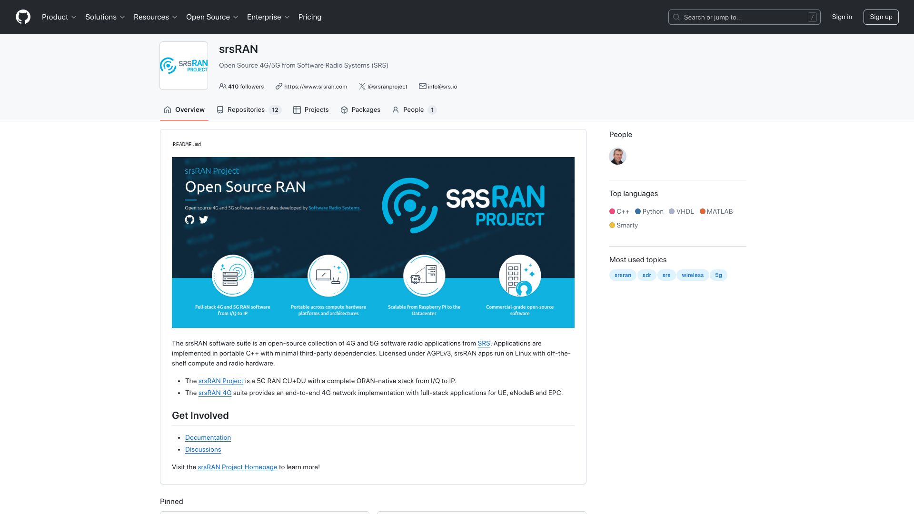Open the SRS link in README paragraph
This screenshot has width=914, height=514.
click(484, 343)
